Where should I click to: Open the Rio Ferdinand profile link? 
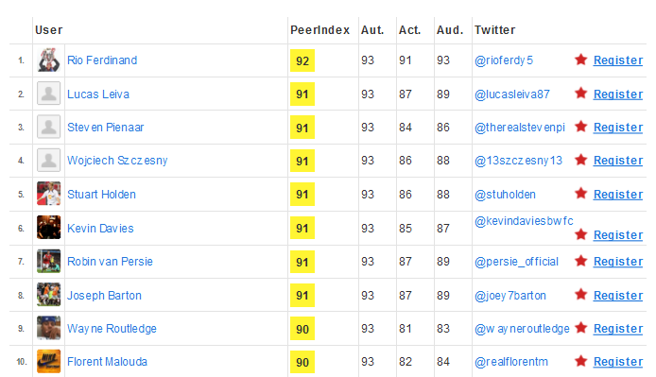click(x=102, y=60)
